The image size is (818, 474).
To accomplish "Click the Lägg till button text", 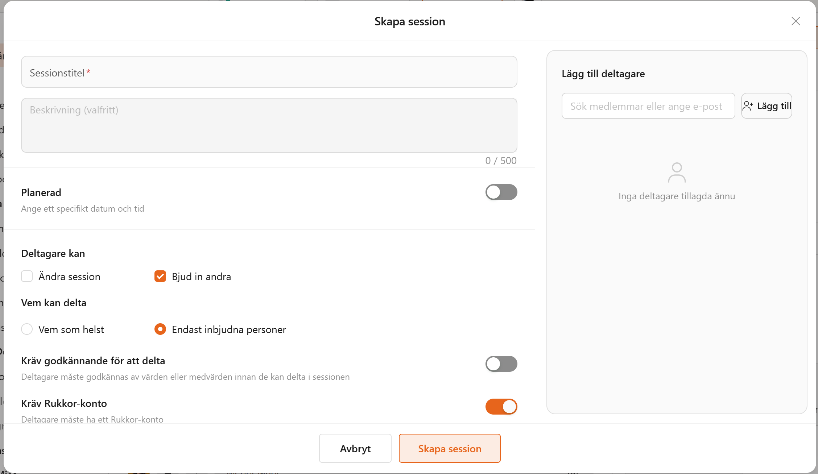I will tap(774, 106).
